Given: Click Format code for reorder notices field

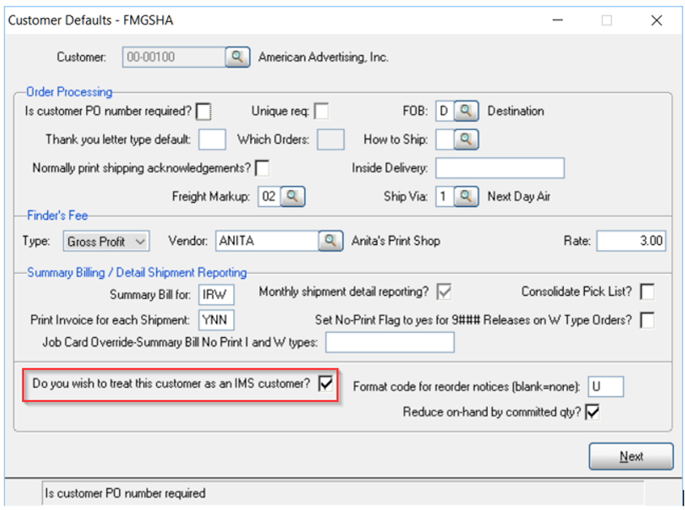Looking at the screenshot, I should tap(605, 387).
